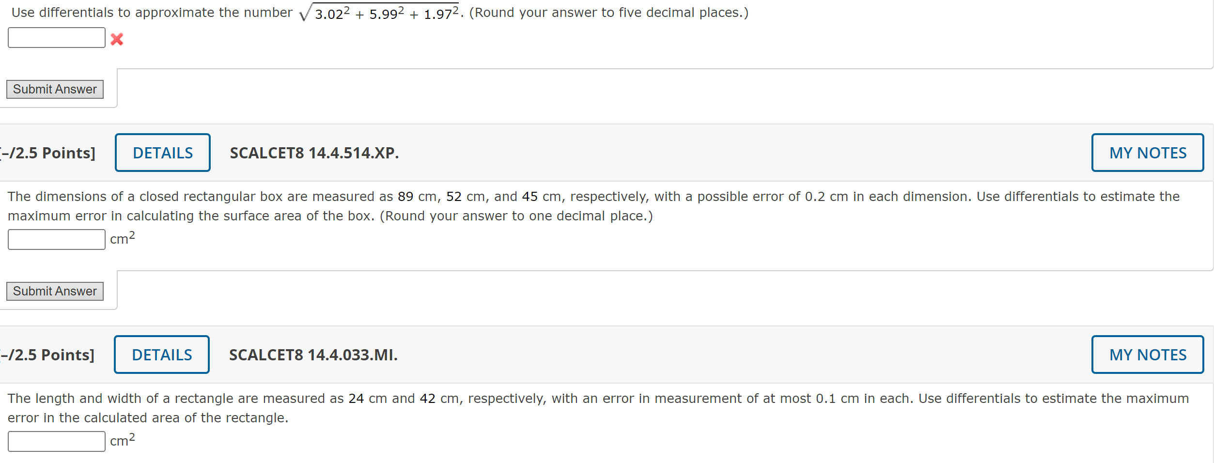Click the cm² answer box for rectangle area error
This screenshot has height=463, width=1214.
tap(56, 441)
